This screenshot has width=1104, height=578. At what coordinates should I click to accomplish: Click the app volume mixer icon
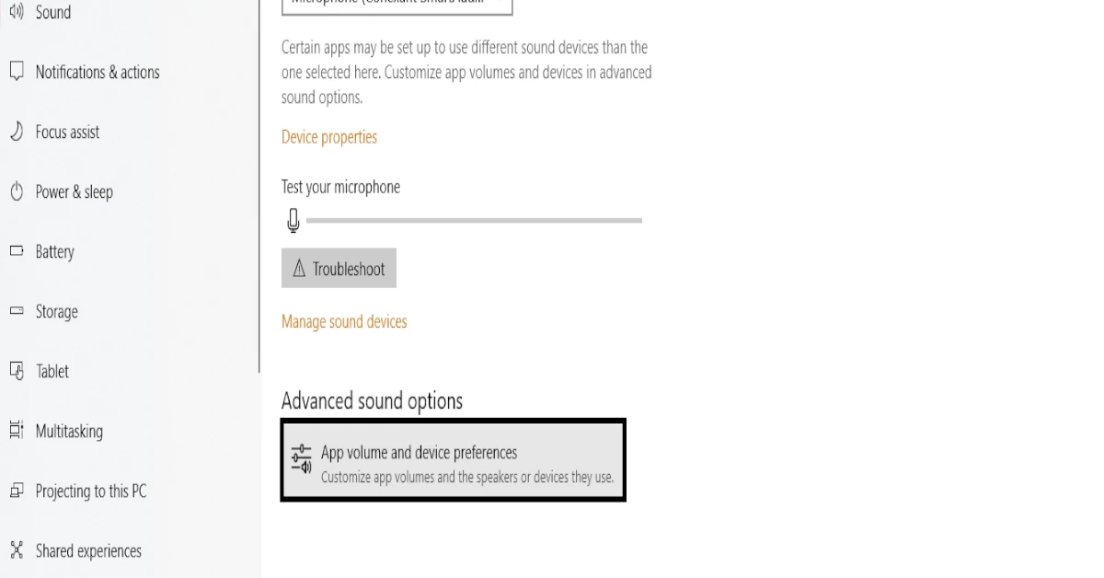[301, 459]
